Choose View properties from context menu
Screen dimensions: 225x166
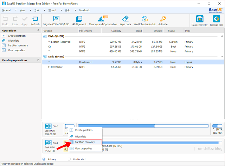[x=85, y=148]
